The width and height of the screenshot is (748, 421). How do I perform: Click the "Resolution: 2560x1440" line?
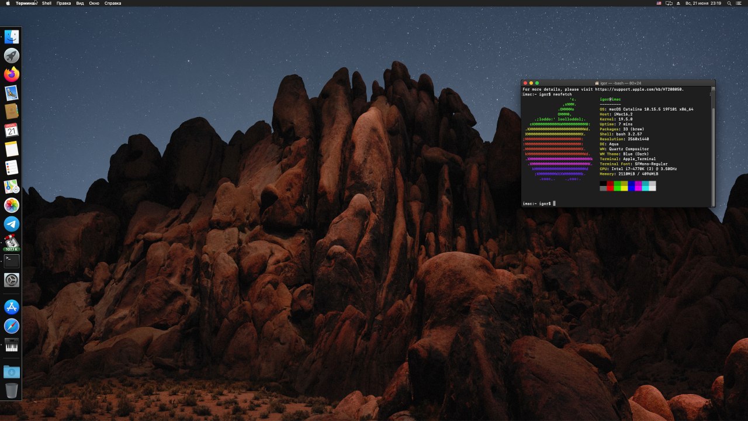(x=624, y=139)
